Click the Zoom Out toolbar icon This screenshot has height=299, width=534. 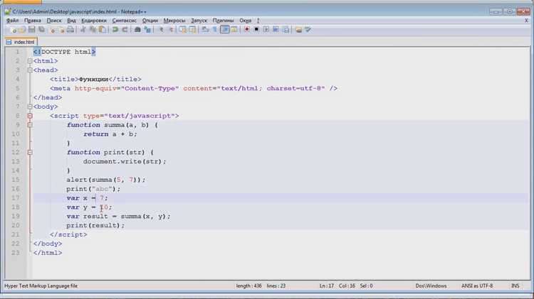point(171,30)
